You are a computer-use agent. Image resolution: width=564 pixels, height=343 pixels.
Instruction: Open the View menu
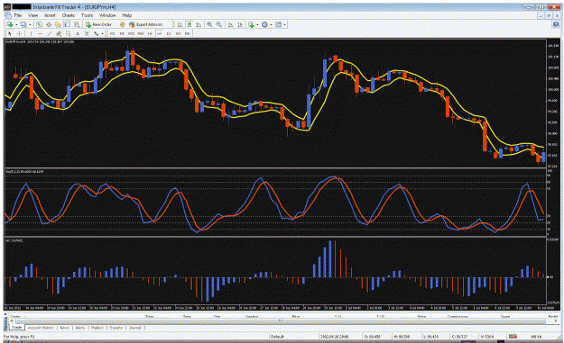click(33, 15)
